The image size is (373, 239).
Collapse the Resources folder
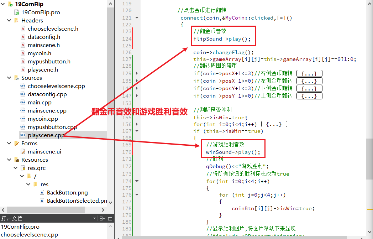tap(9, 160)
